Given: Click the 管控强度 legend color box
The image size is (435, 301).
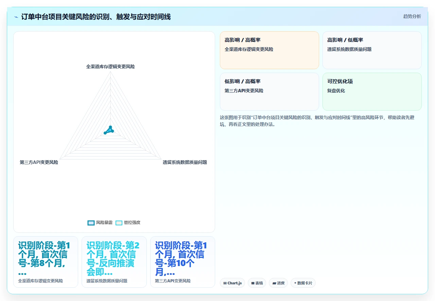Looking at the screenshot, I should [x=119, y=223].
